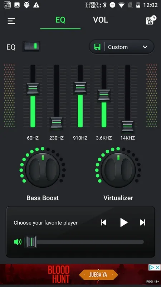Toggle the EQ on/off switch

point(31,47)
